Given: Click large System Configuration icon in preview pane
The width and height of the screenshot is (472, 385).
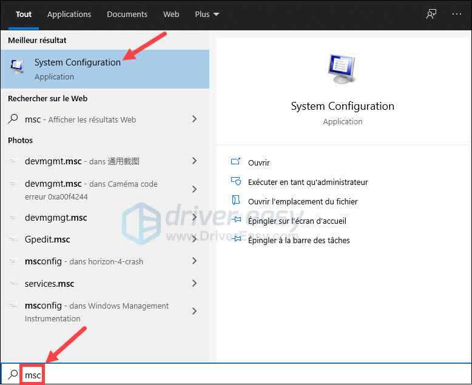Looking at the screenshot, I should [342, 69].
